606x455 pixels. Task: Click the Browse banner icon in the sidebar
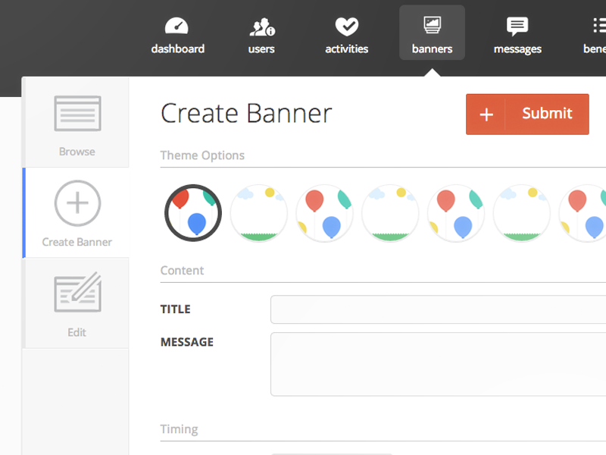pyautogui.click(x=77, y=115)
